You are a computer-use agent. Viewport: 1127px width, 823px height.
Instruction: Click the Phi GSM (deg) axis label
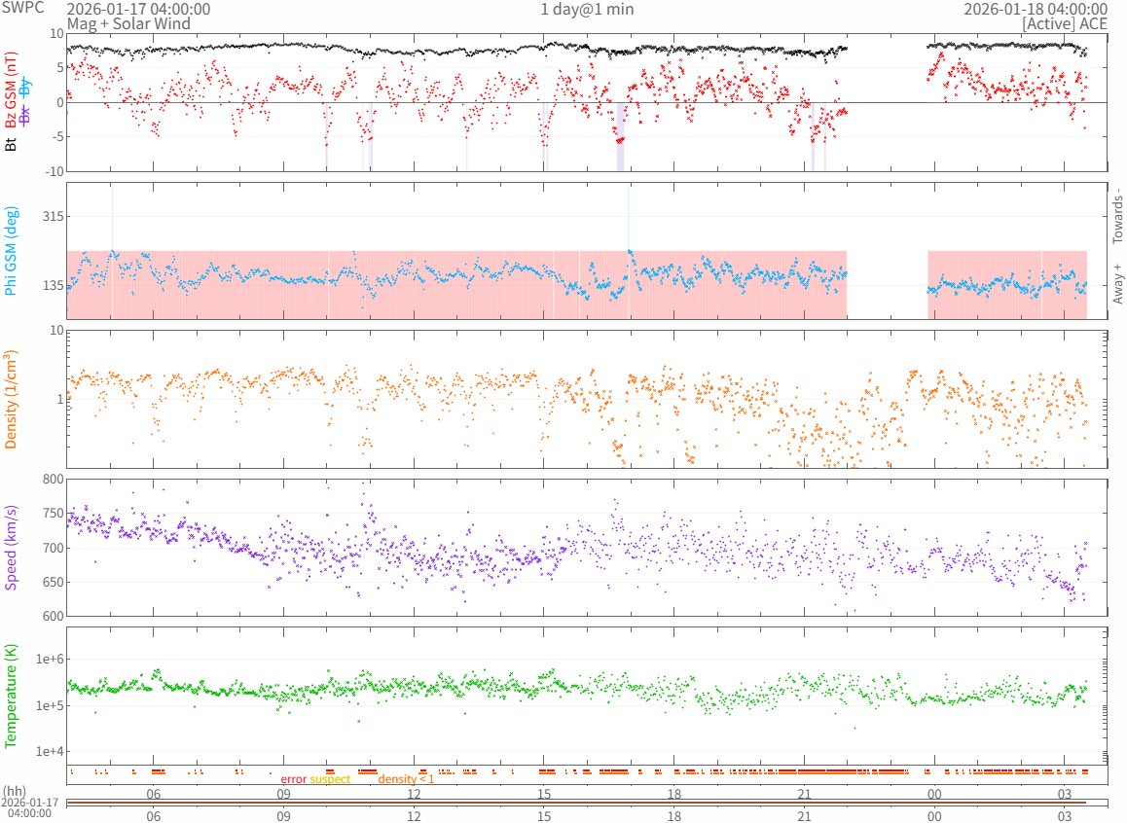[12, 251]
